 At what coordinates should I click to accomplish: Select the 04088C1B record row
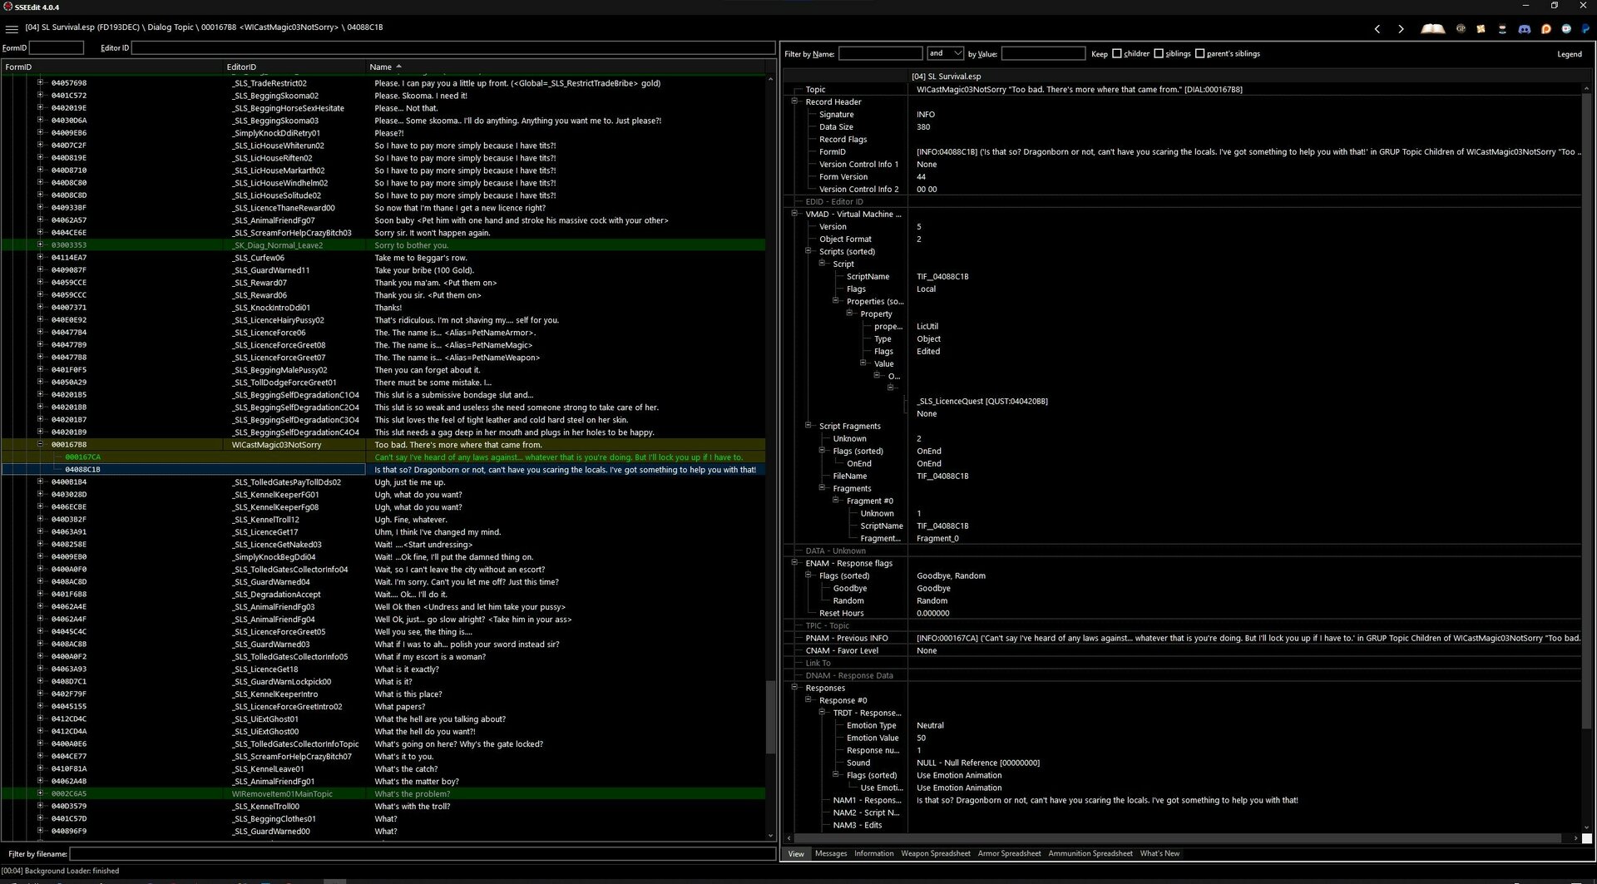[383, 470]
